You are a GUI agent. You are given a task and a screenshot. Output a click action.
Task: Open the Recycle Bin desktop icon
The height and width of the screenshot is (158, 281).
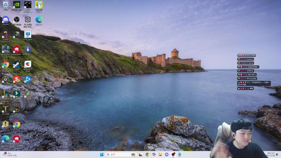[6, 5]
